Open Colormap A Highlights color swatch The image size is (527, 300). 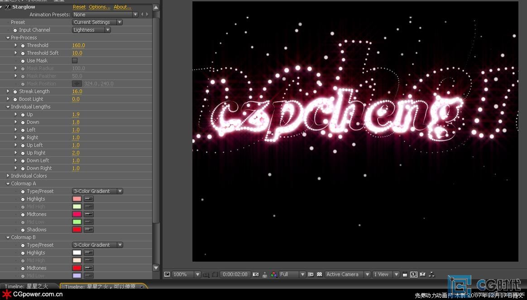coord(77,199)
